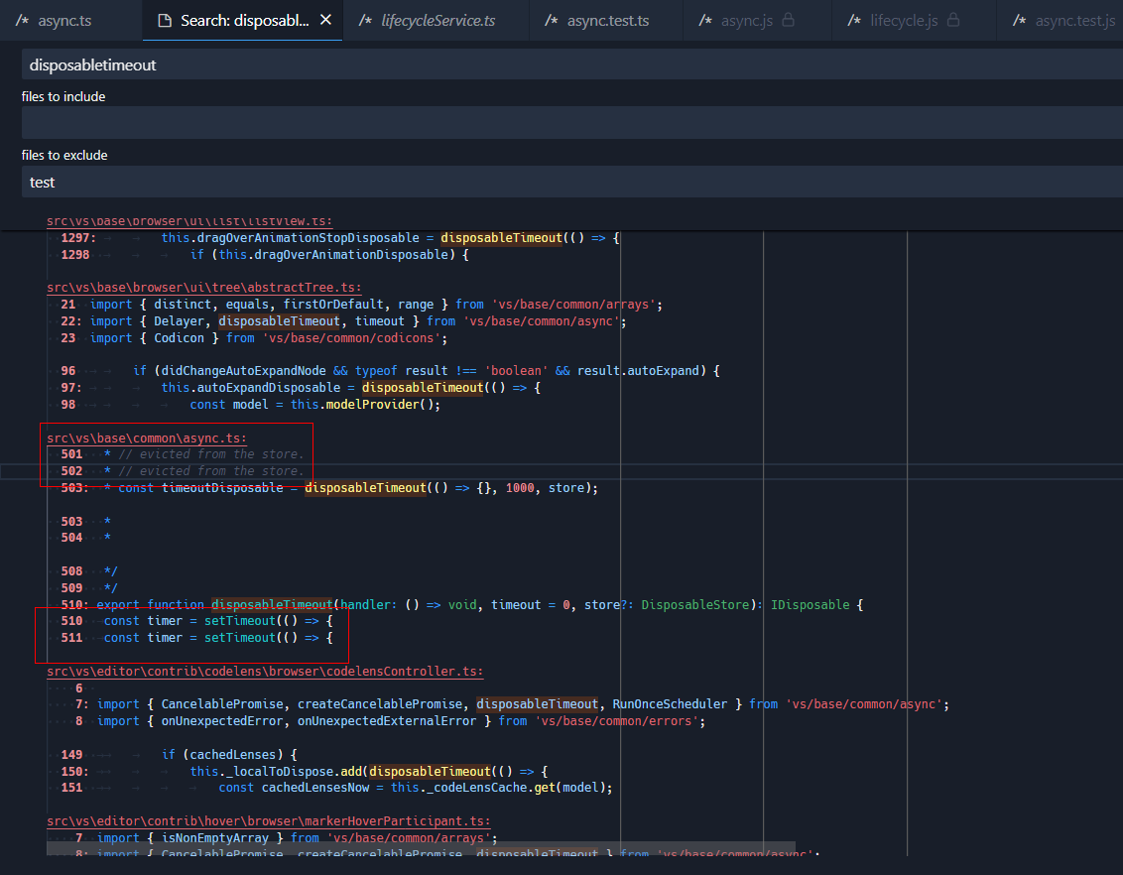
Task: Click line 96 didChangeAutoExpandNode condition
Action: [x=390, y=371]
